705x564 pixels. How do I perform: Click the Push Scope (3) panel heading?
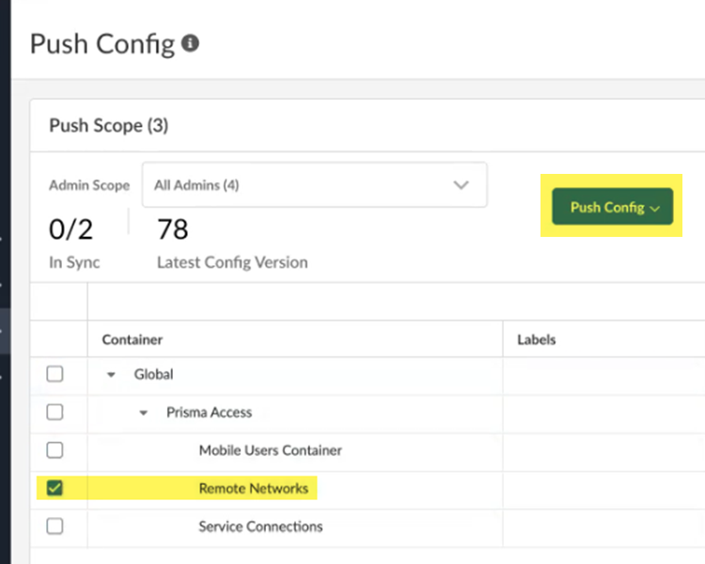coord(108,125)
